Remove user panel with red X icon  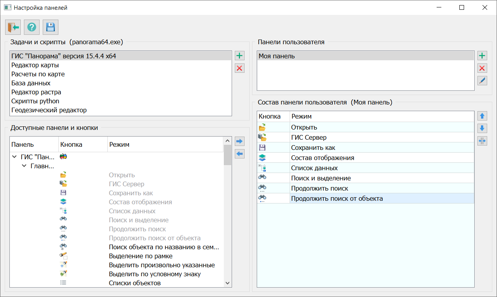(482, 68)
